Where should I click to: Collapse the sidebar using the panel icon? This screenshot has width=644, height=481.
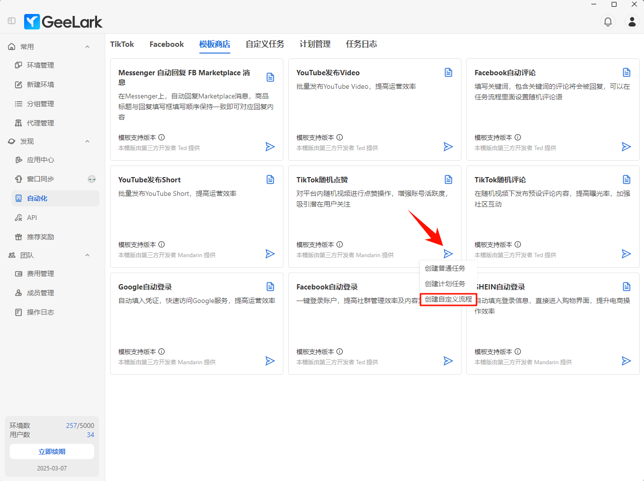(x=12, y=21)
